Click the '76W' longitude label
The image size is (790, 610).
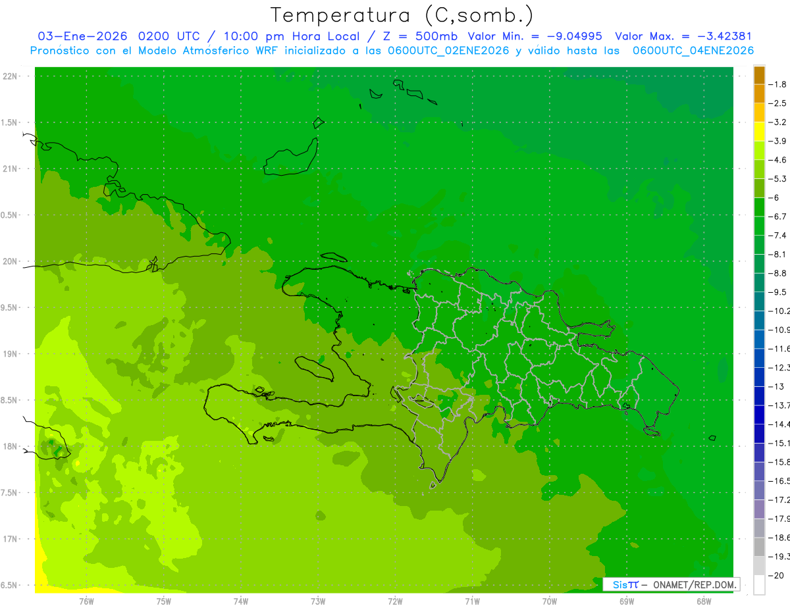click(87, 601)
